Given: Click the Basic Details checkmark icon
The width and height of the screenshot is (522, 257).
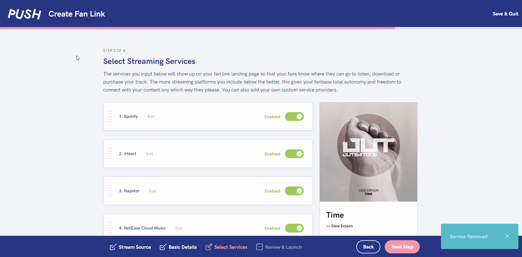Looking at the screenshot, I should pyautogui.click(x=163, y=247).
